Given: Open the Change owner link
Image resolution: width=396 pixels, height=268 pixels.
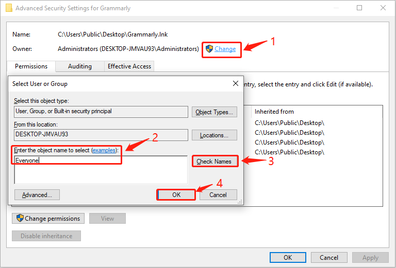Looking at the screenshot, I should [225, 49].
